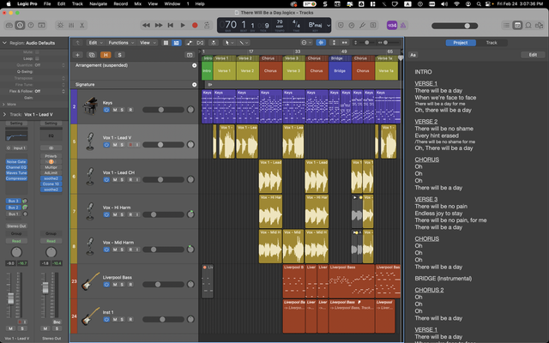The height and width of the screenshot is (343, 549).
Task: Click the Noise Gate plugin slot
Action: 16,162
